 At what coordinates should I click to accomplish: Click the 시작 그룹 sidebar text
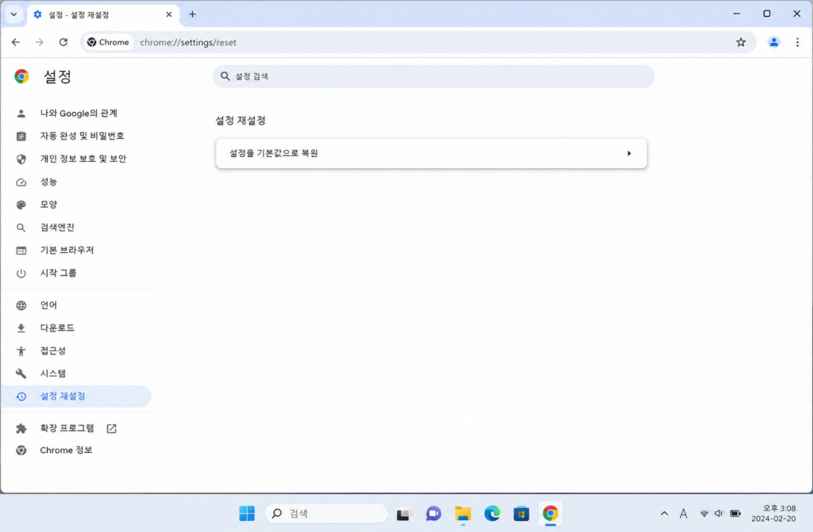pyautogui.click(x=58, y=273)
